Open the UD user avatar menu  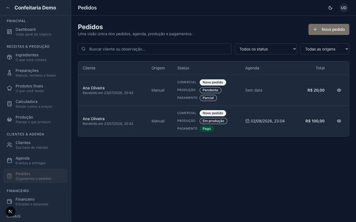click(x=344, y=8)
